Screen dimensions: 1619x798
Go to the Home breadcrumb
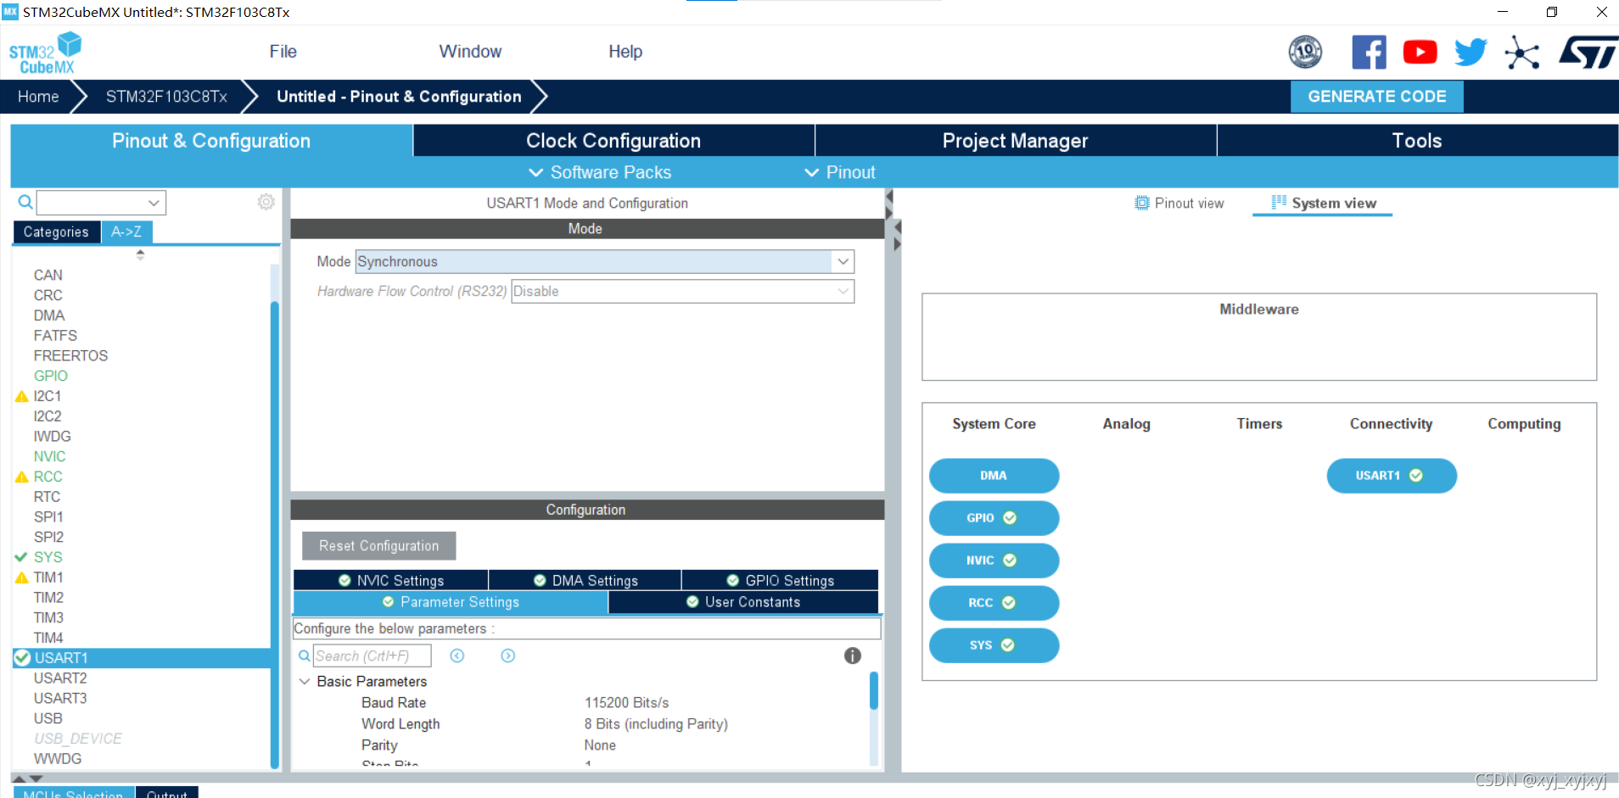click(39, 97)
